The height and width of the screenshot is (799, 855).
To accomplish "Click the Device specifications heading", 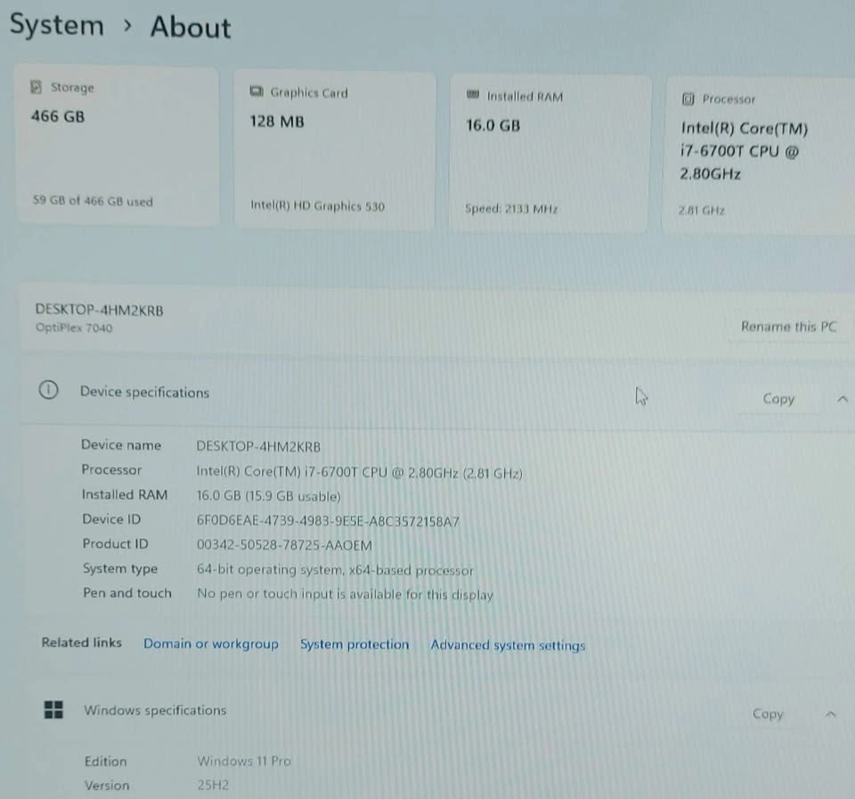I will 144,391.
